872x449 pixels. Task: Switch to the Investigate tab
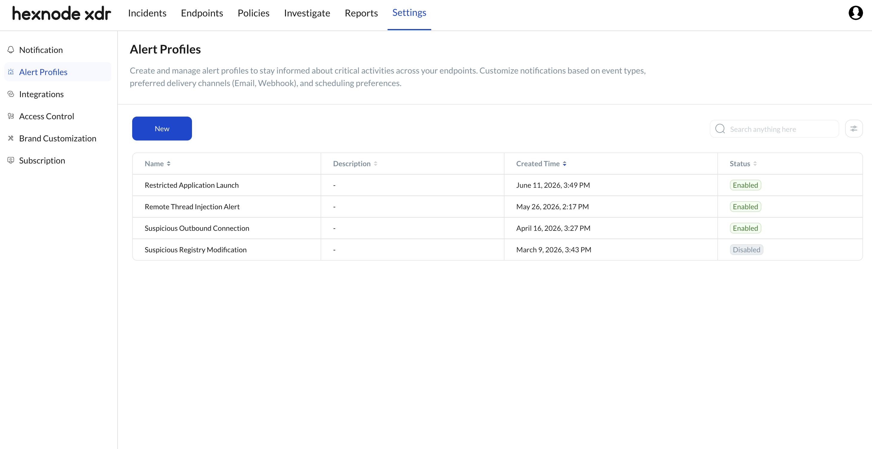click(x=307, y=13)
